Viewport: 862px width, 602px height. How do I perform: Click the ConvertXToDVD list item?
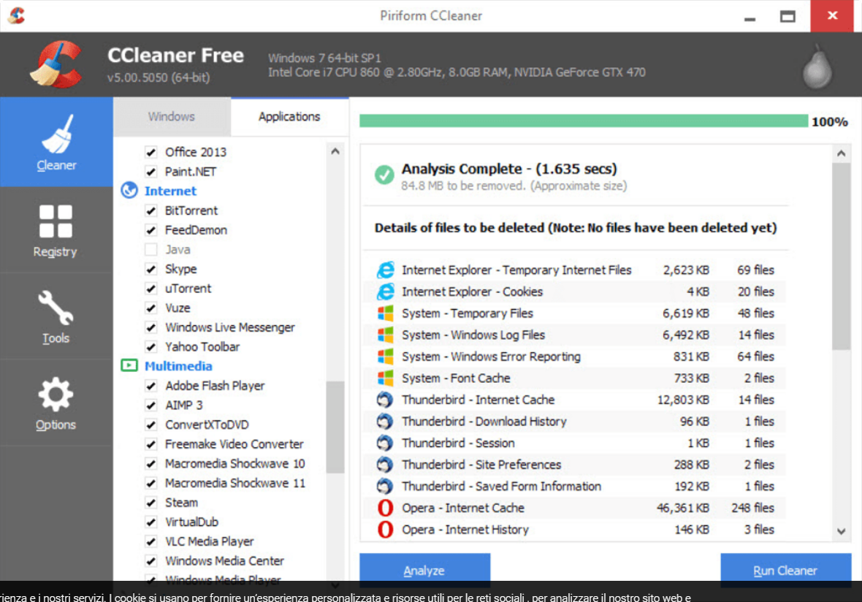click(x=207, y=425)
